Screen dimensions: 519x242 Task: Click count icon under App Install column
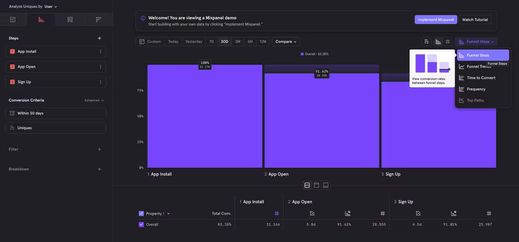pyautogui.click(x=277, y=214)
